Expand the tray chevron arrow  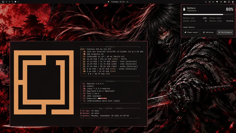coord(206,2)
